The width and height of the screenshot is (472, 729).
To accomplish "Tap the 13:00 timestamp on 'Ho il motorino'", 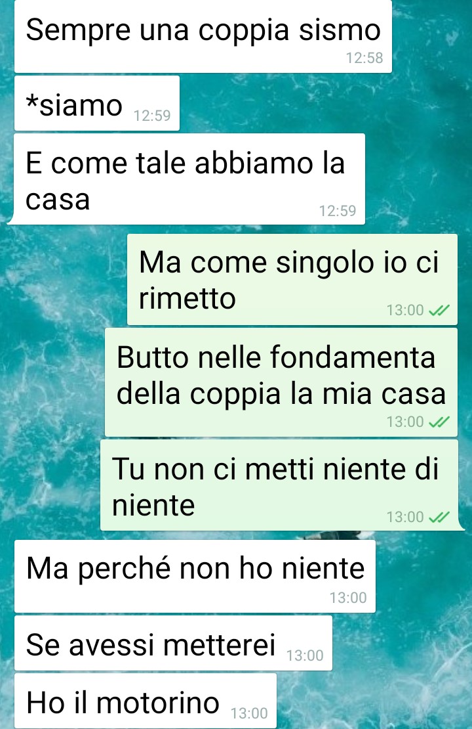I will pos(249,713).
